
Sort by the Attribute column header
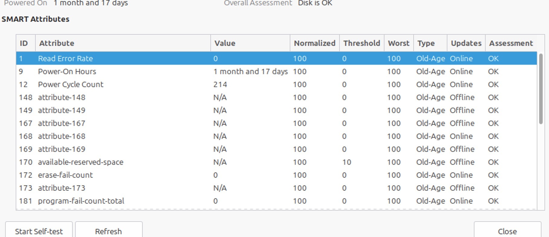[57, 43]
